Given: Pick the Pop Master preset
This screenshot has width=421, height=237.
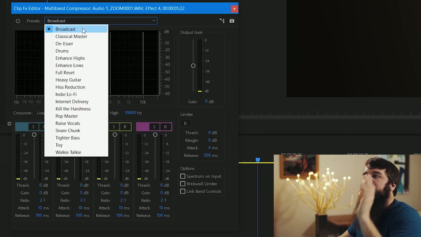Looking at the screenshot, I should pyautogui.click(x=76, y=116).
